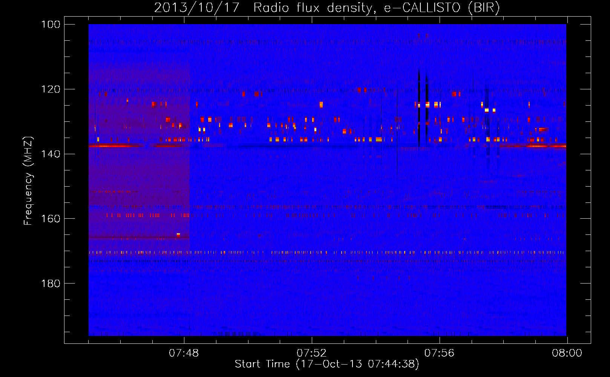Click the 08:00 time tick label
The image size is (610, 377).
pyautogui.click(x=567, y=353)
